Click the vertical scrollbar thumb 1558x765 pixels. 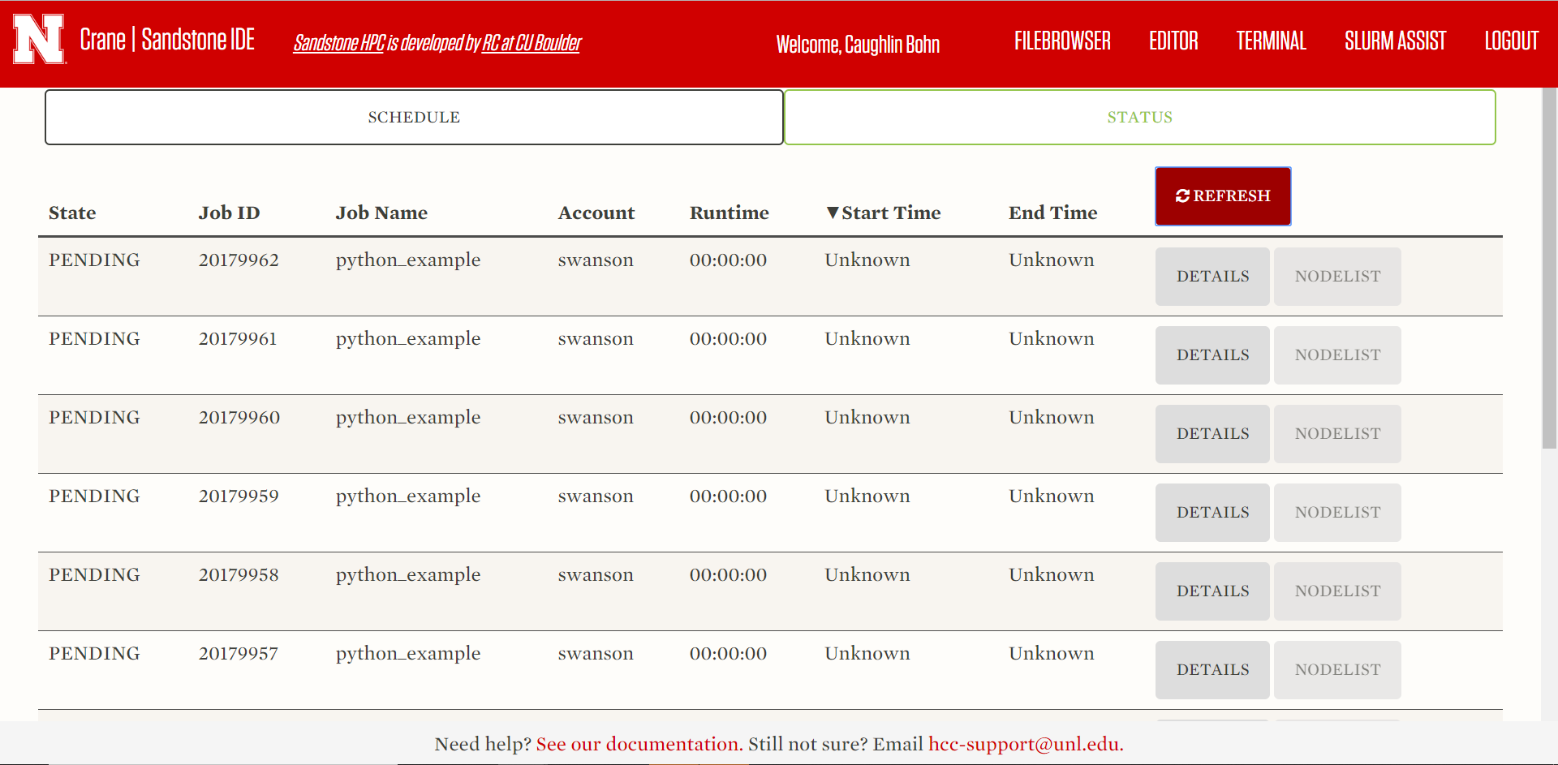pos(1549,268)
